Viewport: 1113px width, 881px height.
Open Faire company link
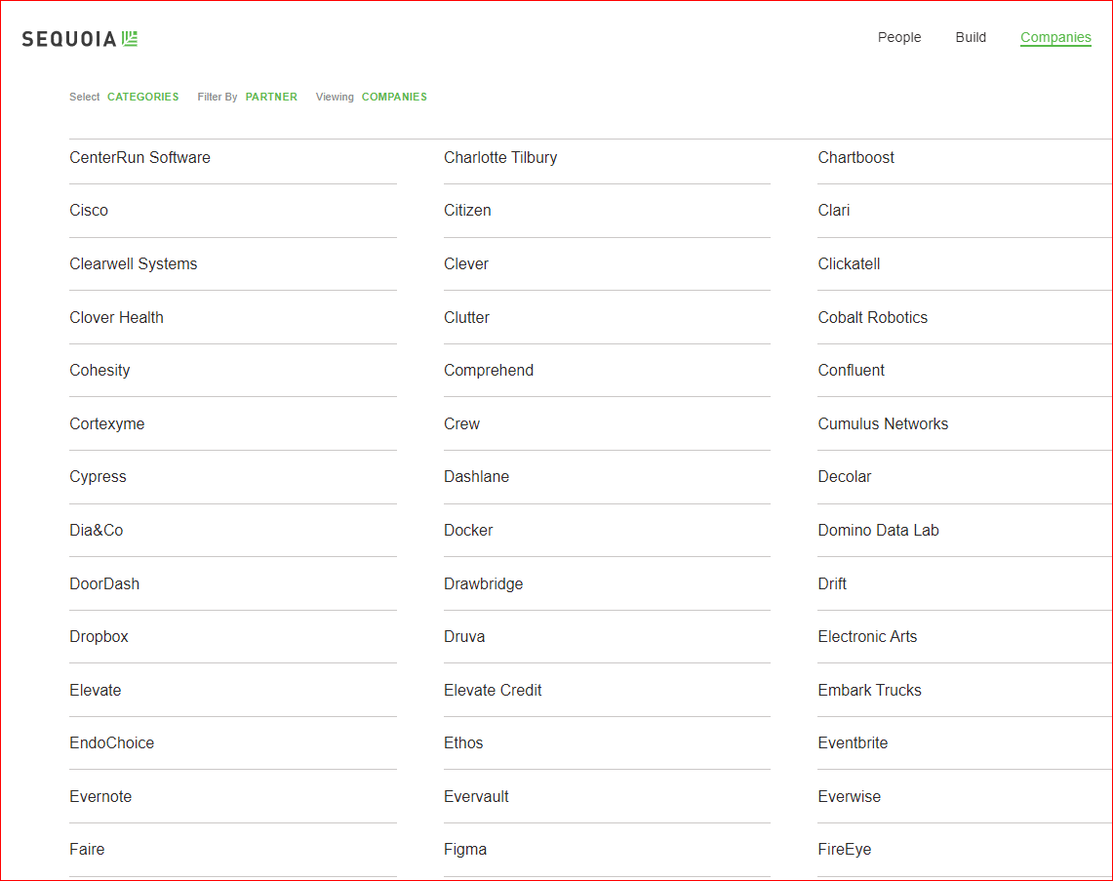[87, 850]
